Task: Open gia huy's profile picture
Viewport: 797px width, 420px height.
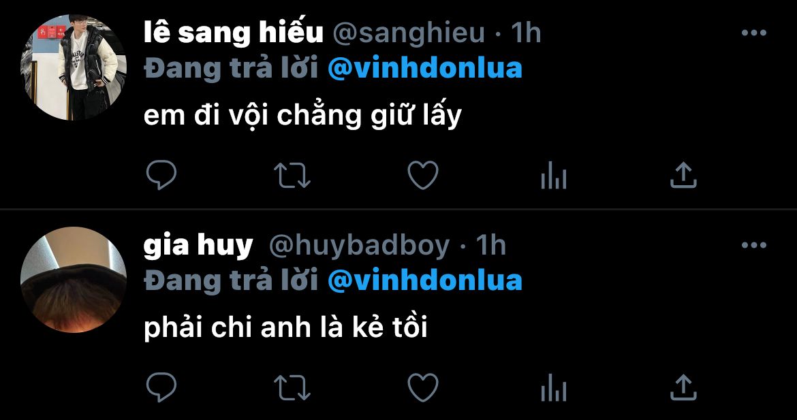Action: click(x=73, y=280)
